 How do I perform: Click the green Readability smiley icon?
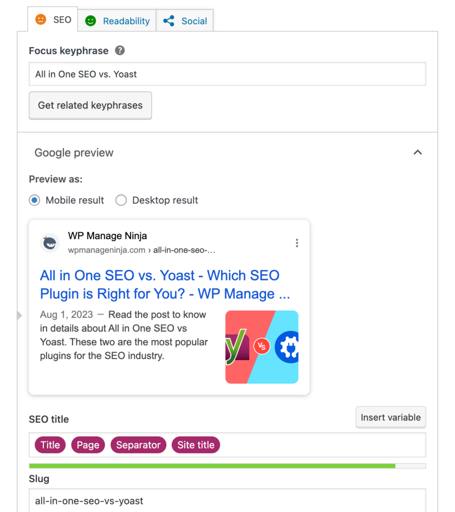tap(90, 20)
